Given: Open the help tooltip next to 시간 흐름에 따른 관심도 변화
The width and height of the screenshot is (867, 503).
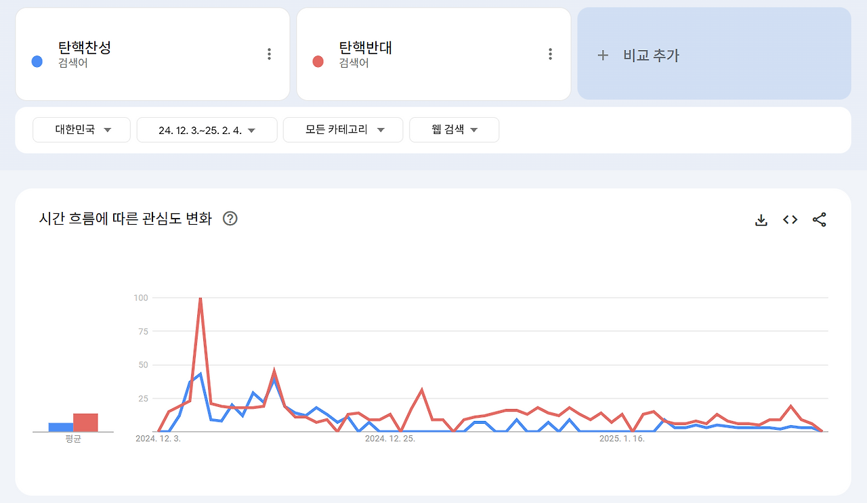Looking at the screenshot, I should tap(230, 219).
